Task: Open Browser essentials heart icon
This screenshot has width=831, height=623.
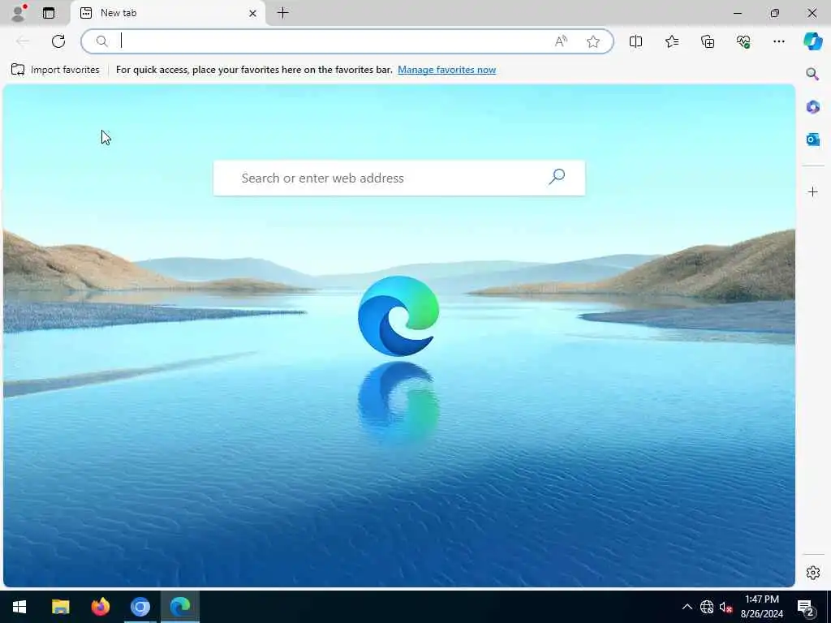Action: pos(743,41)
